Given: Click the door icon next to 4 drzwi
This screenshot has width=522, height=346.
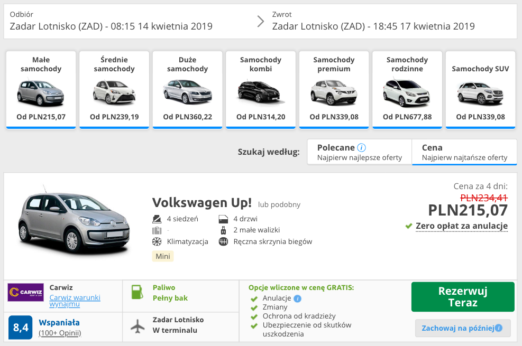Looking at the screenshot, I should [x=223, y=219].
